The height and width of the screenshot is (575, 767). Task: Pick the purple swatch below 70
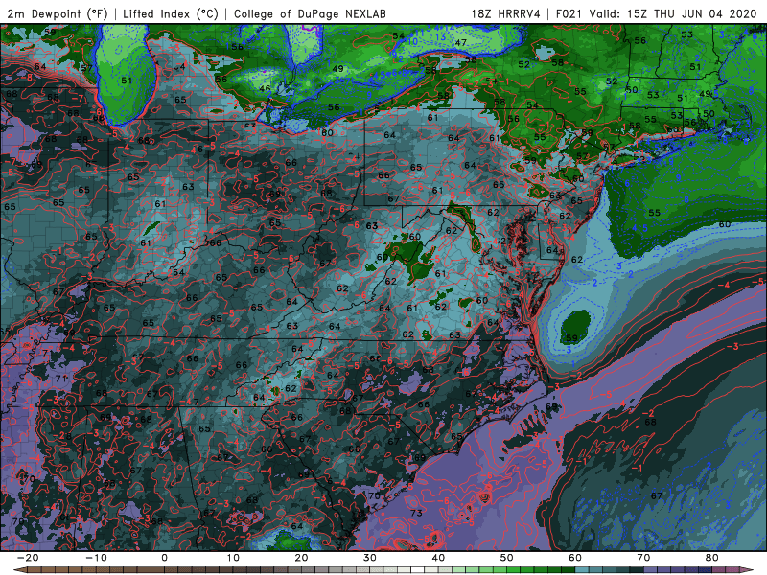pos(651,570)
